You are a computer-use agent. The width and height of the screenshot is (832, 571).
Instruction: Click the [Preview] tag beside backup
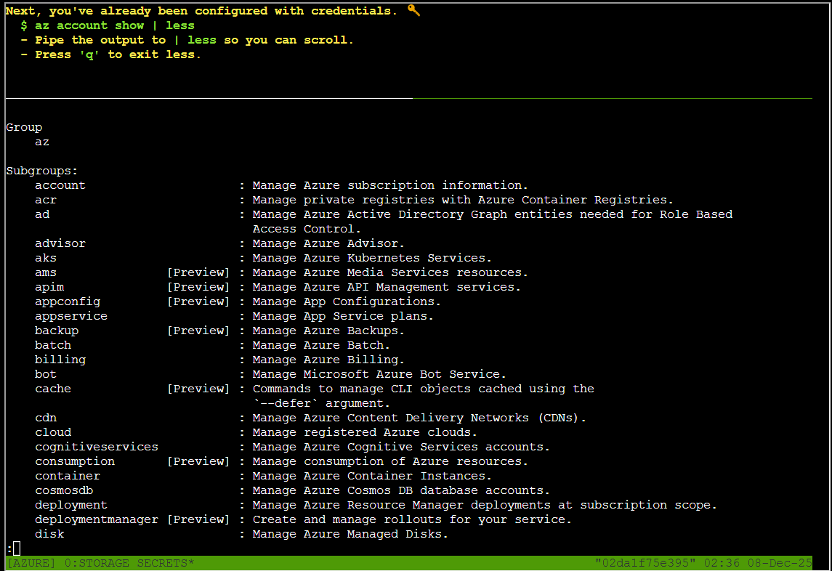click(198, 331)
